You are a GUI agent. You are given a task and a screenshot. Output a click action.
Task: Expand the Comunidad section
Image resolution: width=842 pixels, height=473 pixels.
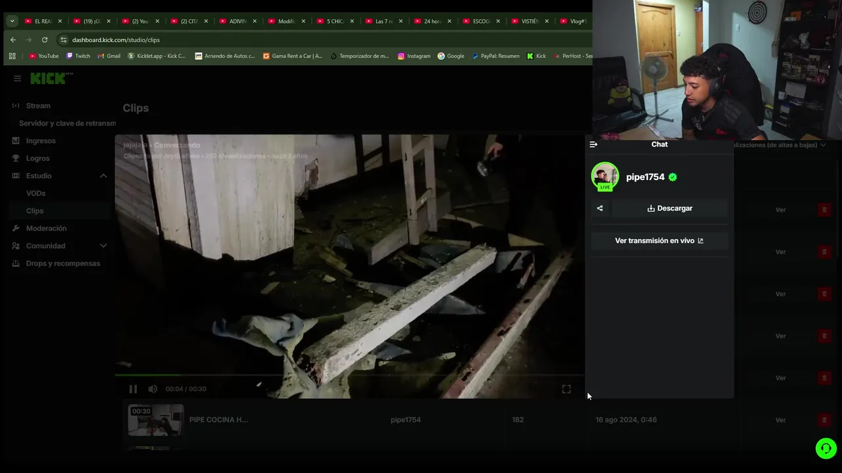click(x=103, y=246)
